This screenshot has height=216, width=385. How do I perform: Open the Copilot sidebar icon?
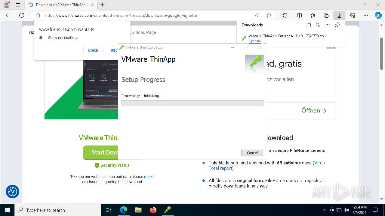[x=378, y=15]
